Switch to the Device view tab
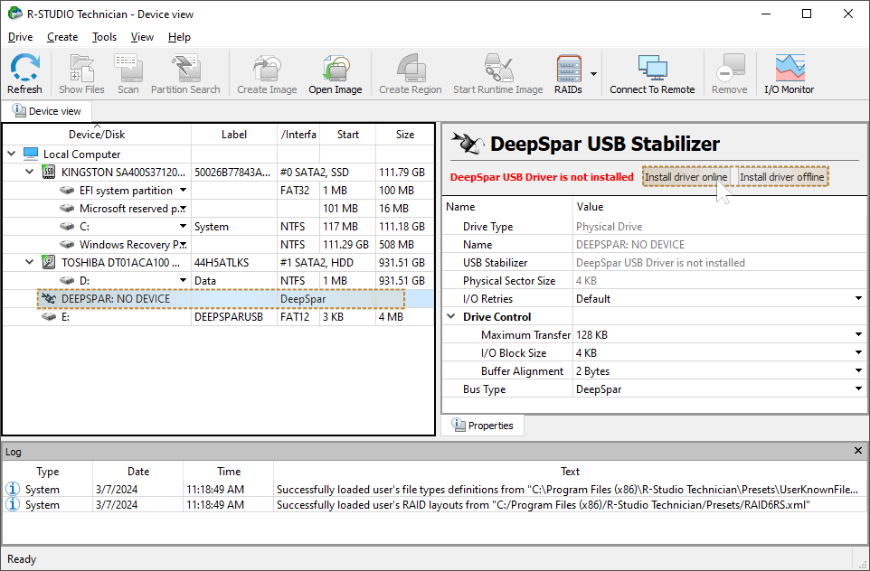This screenshot has width=870, height=571. 47,111
